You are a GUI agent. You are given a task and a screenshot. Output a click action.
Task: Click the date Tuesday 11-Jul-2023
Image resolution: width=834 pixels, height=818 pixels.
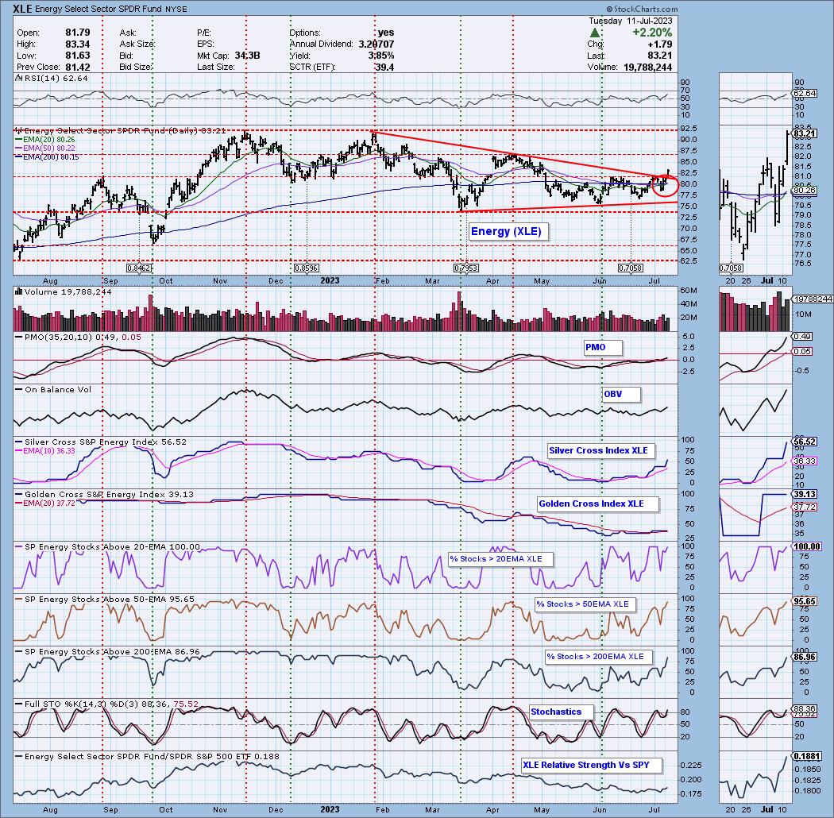point(631,21)
